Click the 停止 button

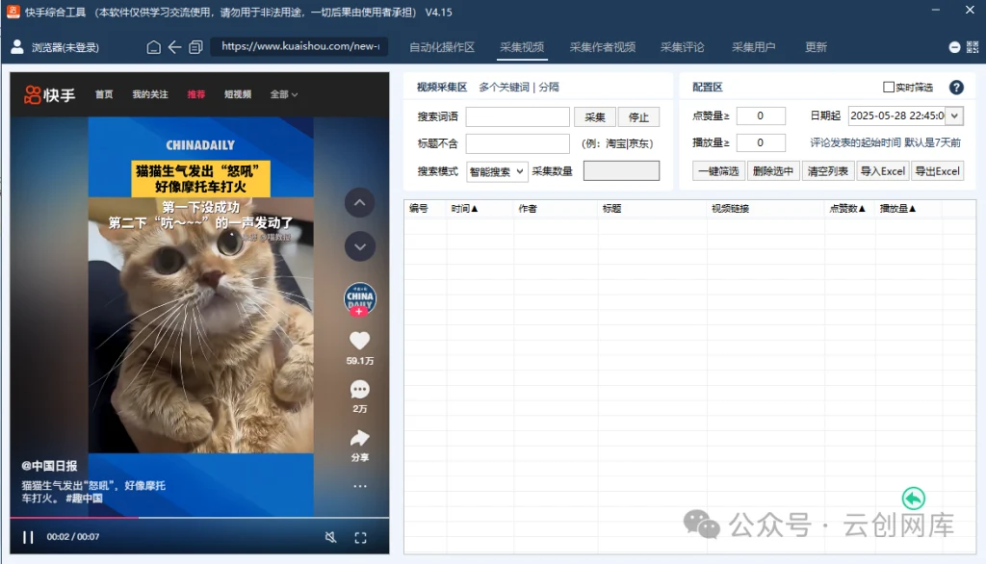(638, 117)
